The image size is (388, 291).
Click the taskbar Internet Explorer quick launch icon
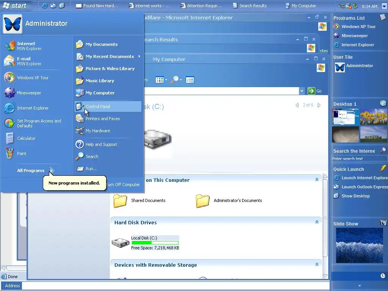pyautogui.click(x=45, y=6)
